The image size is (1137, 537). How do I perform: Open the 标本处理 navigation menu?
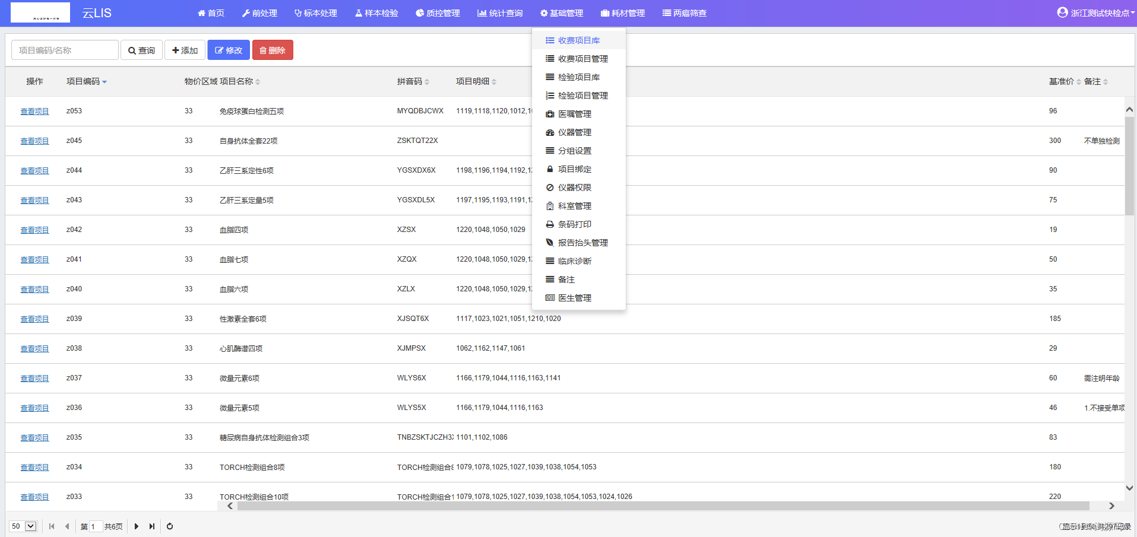tap(316, 13)
